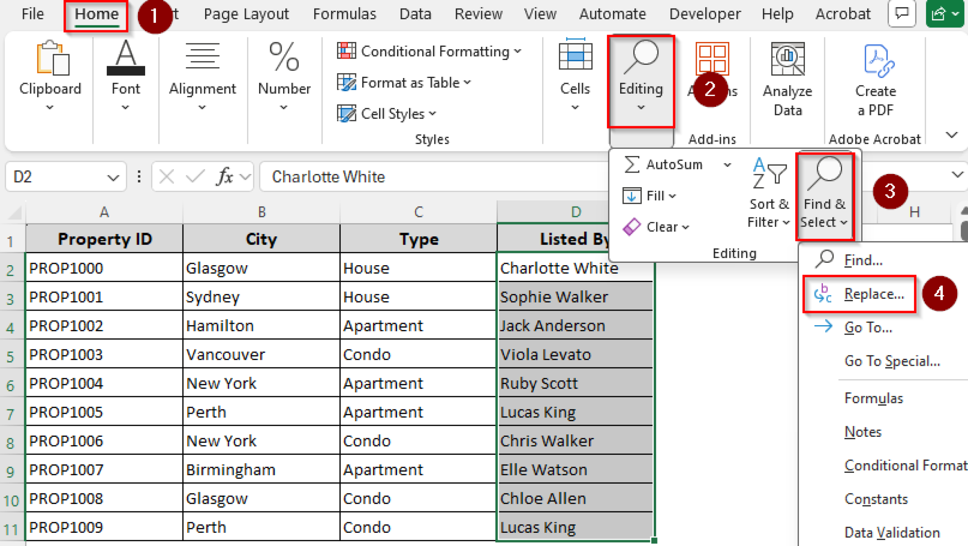Click the Data Validation option
Screen dimensions: 968x546
point(893,532)
